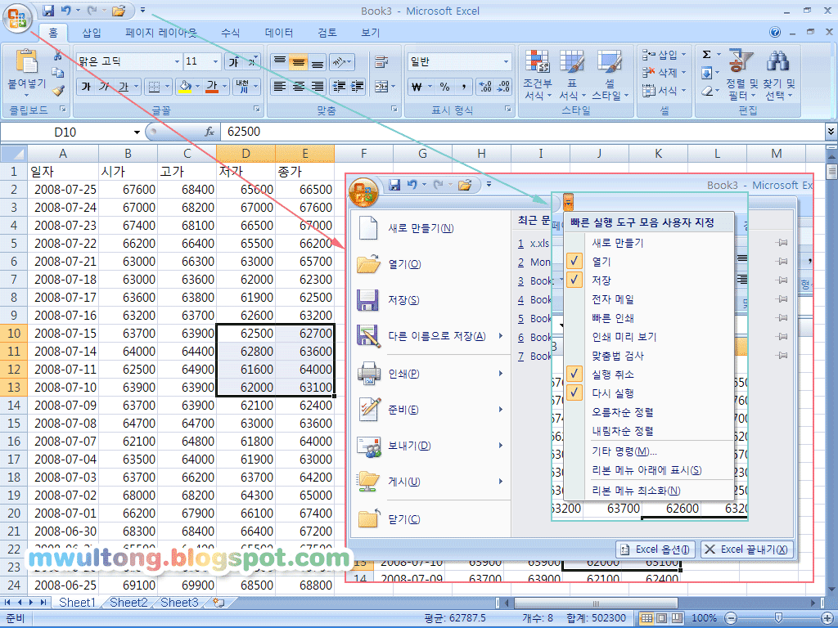Switch to the 수식 ribbon tab
This screenshot has height=628, width=838.
pos(231,33)
